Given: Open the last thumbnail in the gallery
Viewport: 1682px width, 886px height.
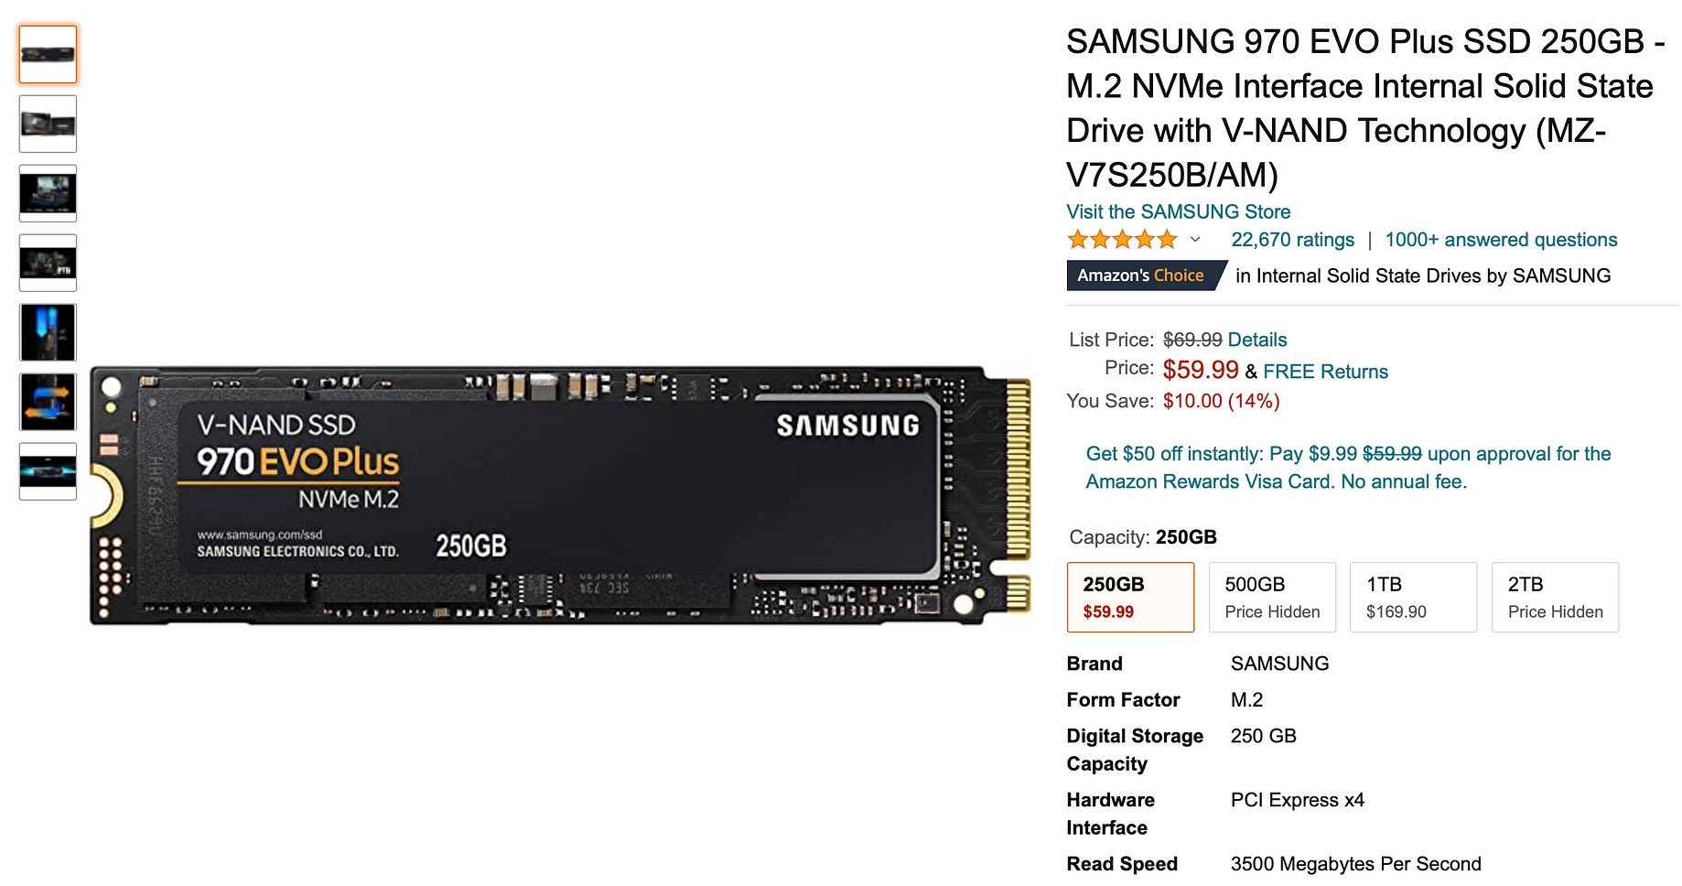Looking at the screenshot, I should point(48,471).
